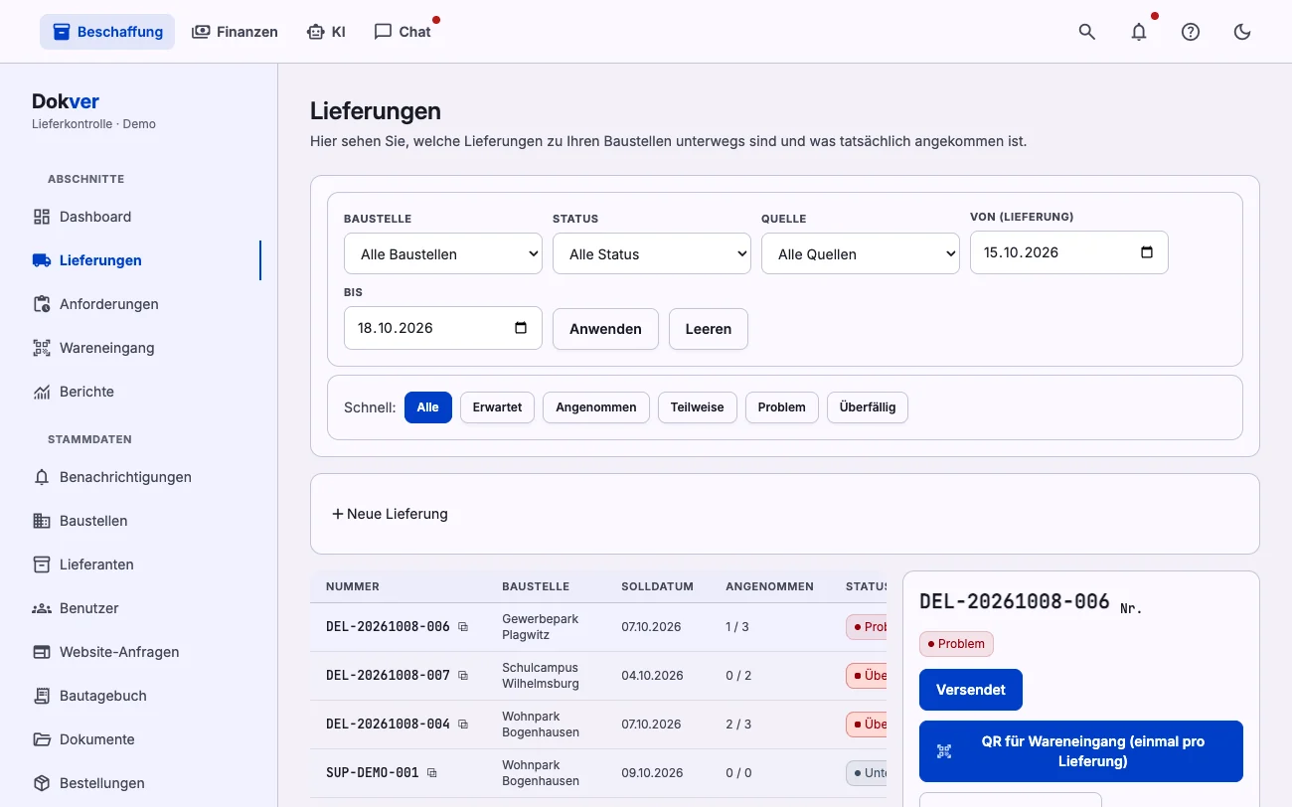Switch to the Beschaffung tab
Screen dimensions: 1292x807
point(107,32)
